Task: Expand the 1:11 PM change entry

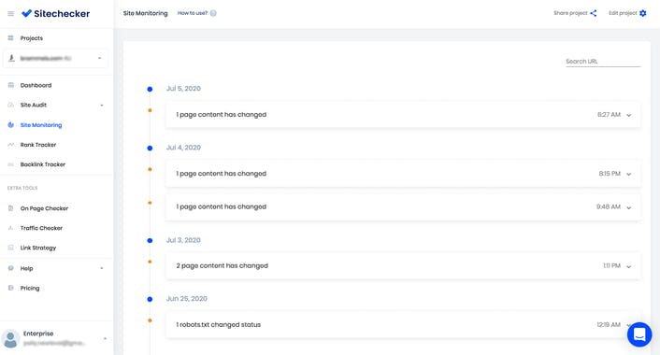Action: click(x=629, y=266)
